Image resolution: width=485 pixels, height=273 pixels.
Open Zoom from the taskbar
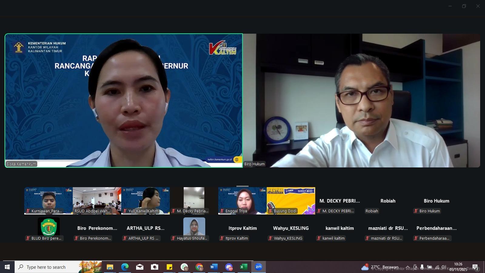tap(258, 267)
